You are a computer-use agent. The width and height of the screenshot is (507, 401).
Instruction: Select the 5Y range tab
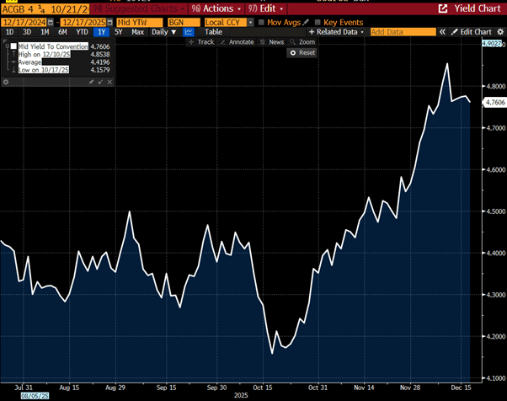pyautogui.click(x=119, y=32)
